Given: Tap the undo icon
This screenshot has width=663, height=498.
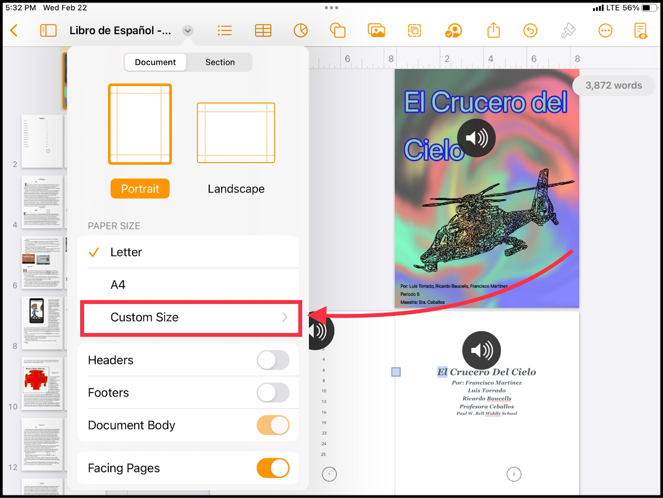Looking at the screenshot, I should pyautogui.click(x=530, y=31).
